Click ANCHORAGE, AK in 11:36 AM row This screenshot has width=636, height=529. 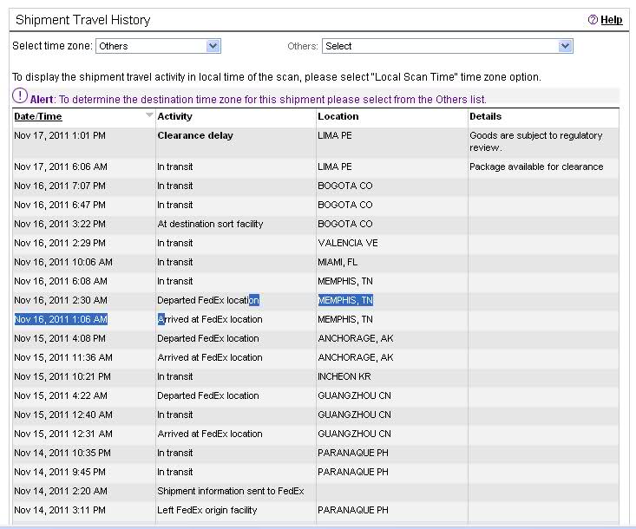click(x=356, y=357)
